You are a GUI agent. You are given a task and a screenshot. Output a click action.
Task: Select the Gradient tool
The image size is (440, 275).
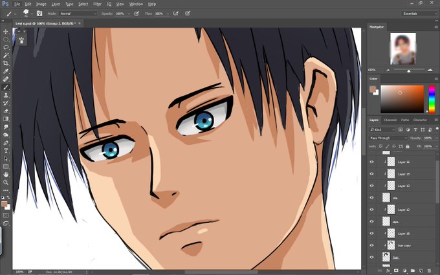[6, 119]
